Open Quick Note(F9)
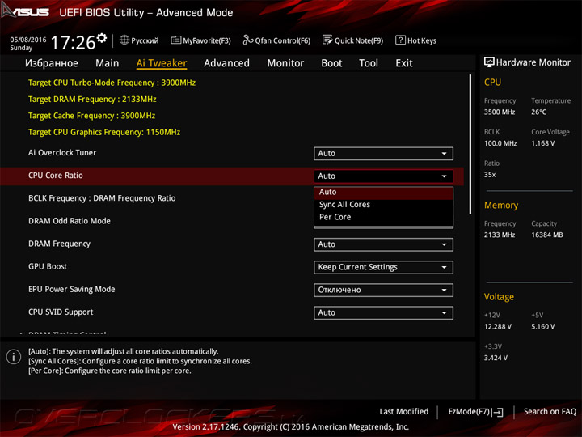The width and height of the screenshot is (582, 437). [353, 40]
